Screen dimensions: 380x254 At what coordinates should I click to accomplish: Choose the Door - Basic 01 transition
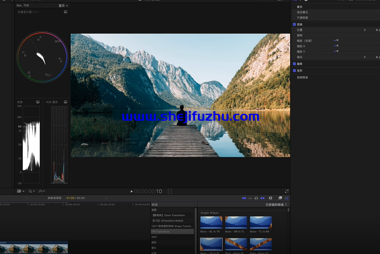tap(236, 244)
